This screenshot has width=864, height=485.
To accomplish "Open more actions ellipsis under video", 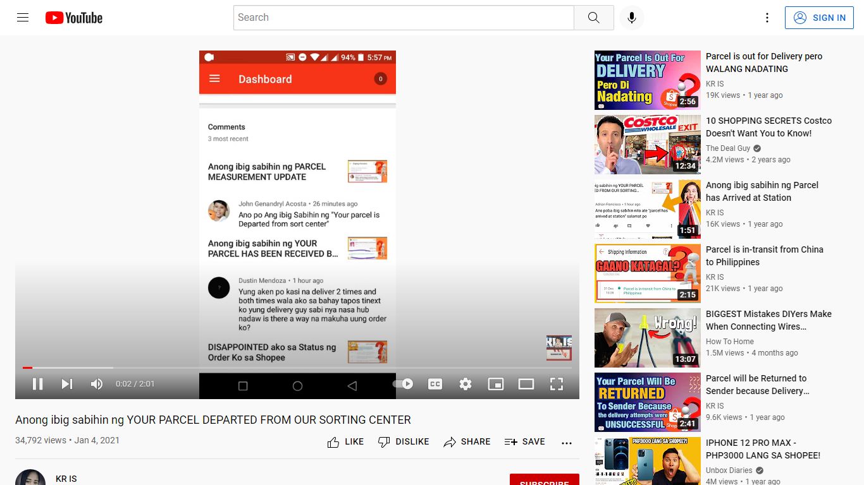I will [567, 443].
